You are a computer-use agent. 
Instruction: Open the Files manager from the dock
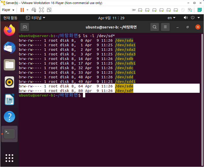9,65
